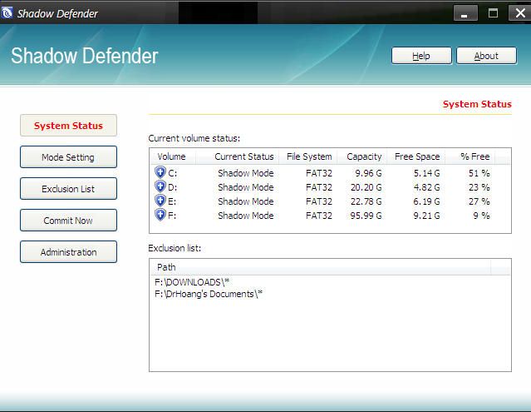531x412 pixels.
Task: Sort by Volume column header
Action: [172, 156]
